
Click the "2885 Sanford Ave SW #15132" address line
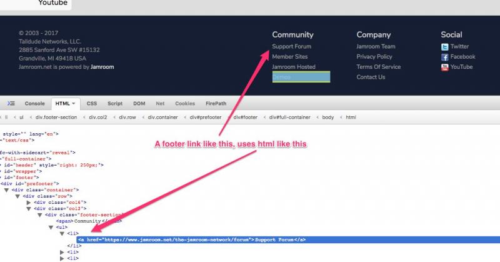59,50
